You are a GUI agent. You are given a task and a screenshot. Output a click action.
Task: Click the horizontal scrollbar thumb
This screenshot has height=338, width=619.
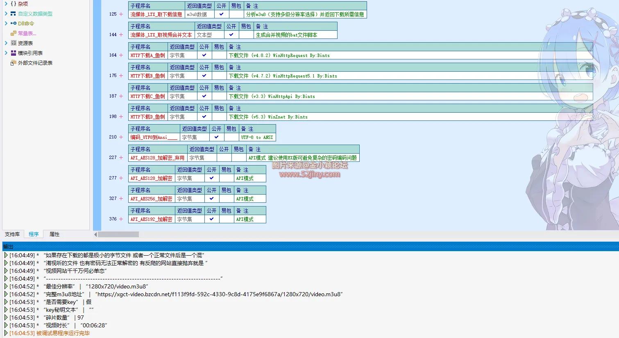point(118,234)
